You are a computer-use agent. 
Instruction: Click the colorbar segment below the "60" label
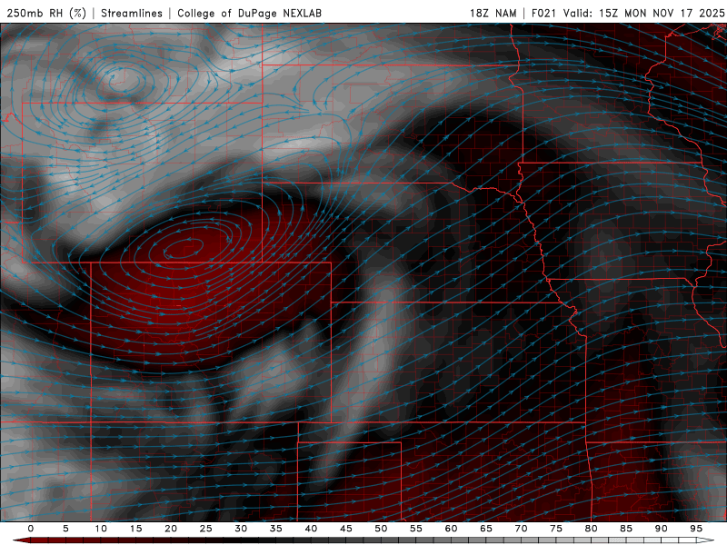click(x=451, y=540)
